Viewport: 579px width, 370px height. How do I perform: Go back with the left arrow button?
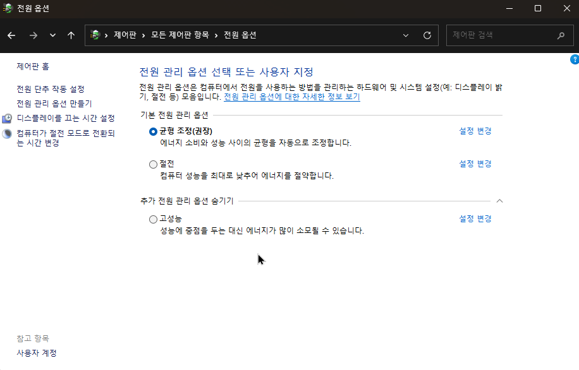11,35
